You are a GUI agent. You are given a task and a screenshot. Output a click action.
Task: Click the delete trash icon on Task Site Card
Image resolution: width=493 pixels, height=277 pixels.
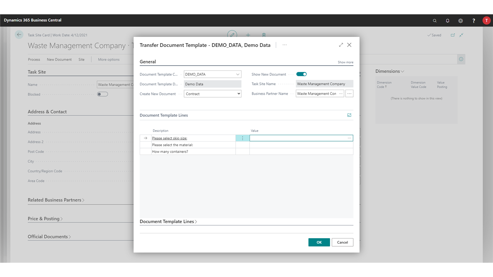[x=264, y=35]
